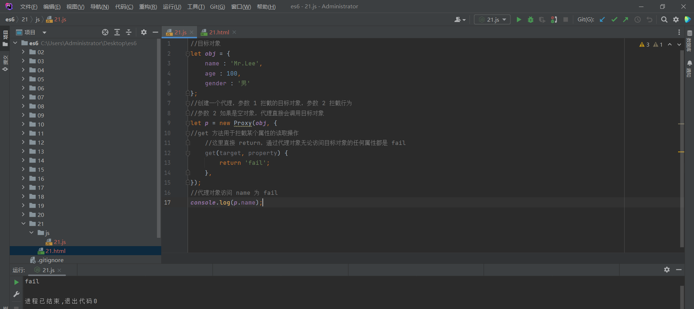Expand folder 15 in tree
694x309 pixels.
[23, 169]
